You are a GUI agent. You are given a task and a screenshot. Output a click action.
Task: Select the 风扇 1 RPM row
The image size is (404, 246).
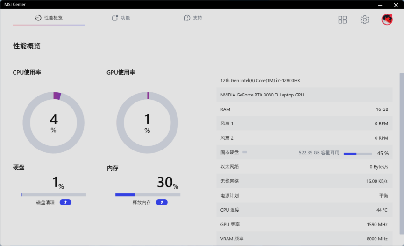click(304, 124)
